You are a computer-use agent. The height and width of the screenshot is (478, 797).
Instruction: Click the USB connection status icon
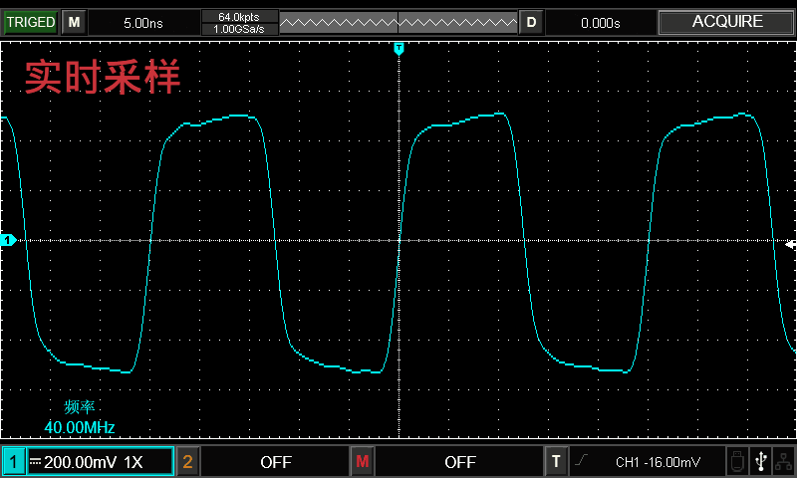tap(761, 461)
